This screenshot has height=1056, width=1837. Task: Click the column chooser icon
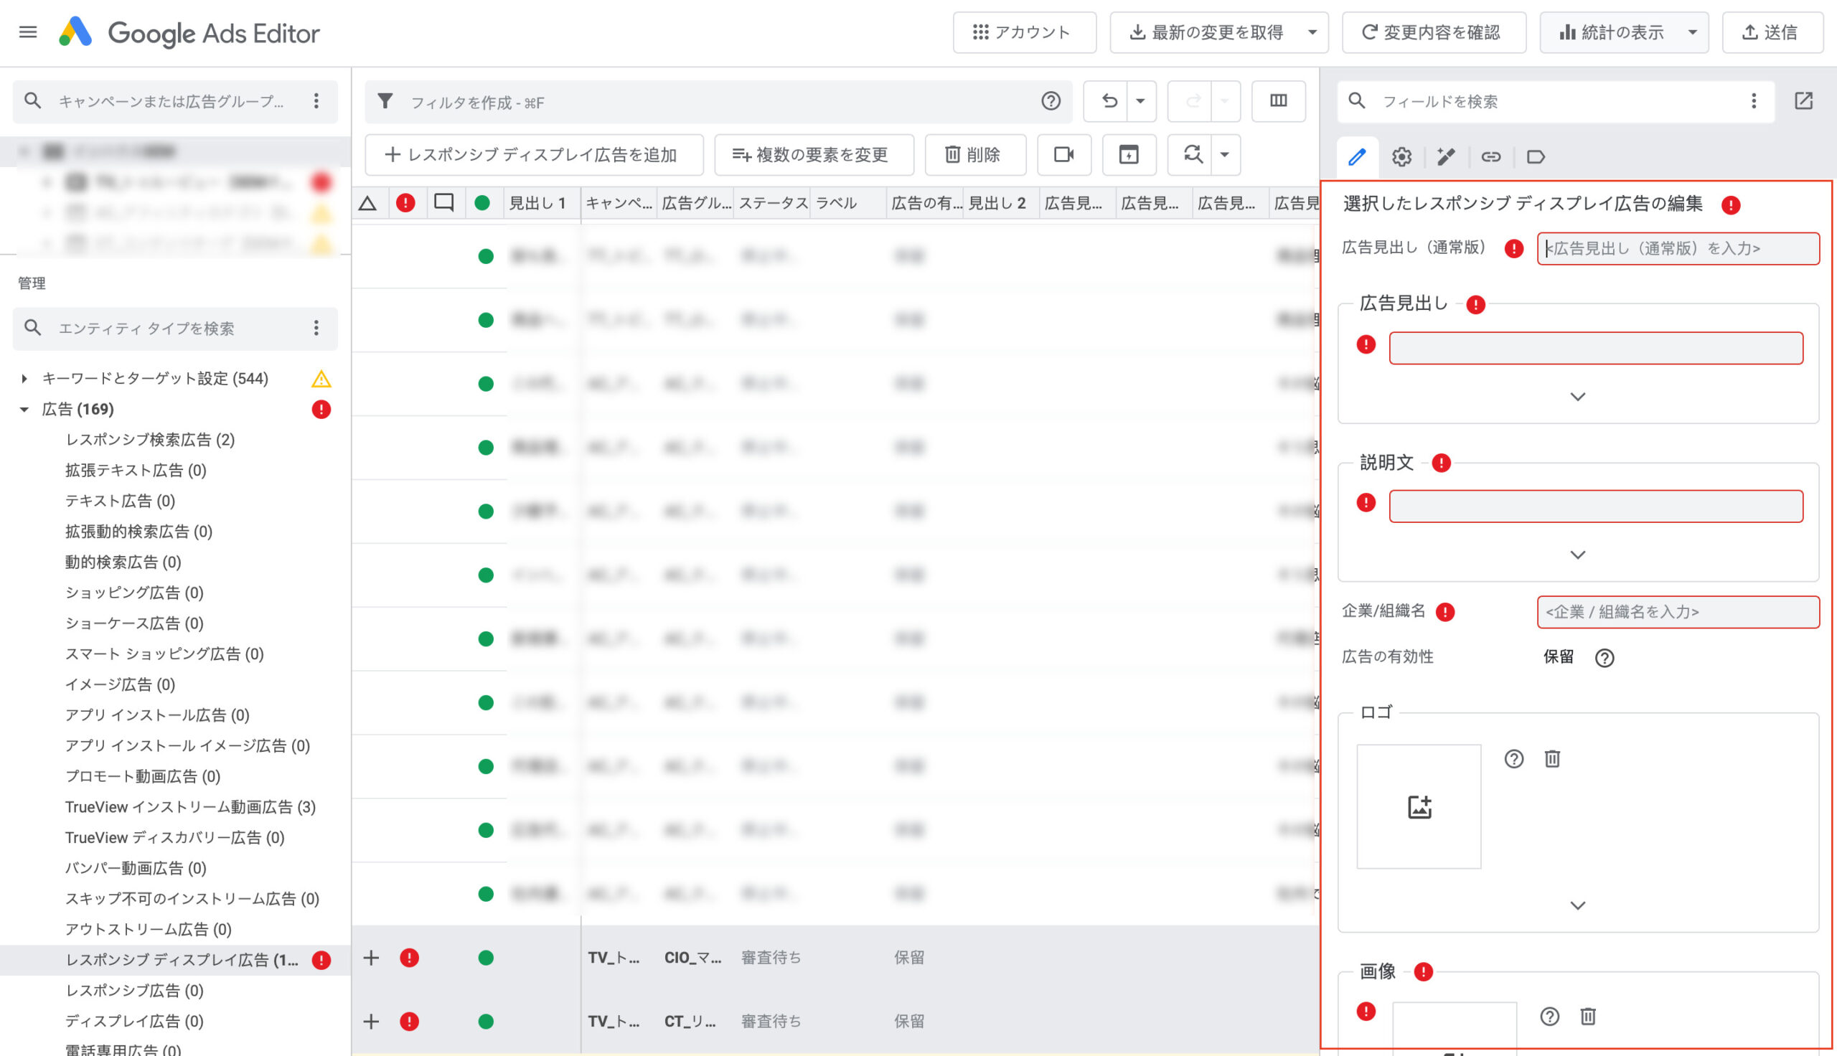(x=1278, y=101)
